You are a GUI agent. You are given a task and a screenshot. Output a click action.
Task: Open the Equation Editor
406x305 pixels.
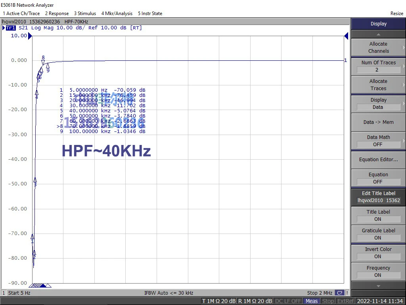click(377, 159)
